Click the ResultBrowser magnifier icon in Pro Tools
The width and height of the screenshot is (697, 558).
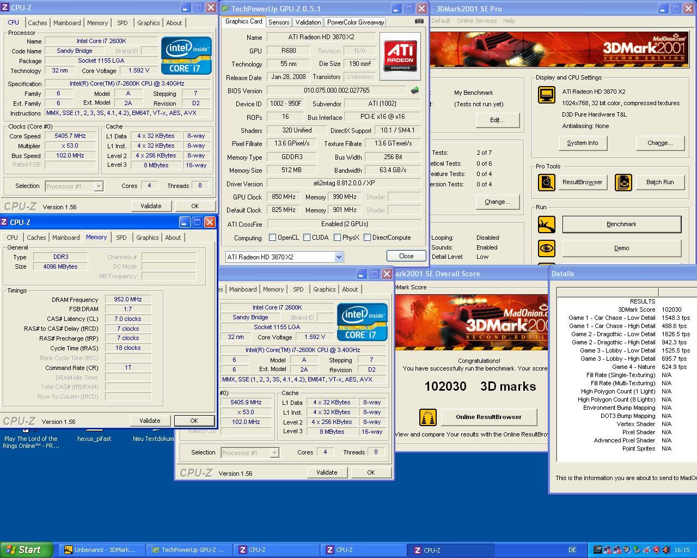tap(546, 182)
